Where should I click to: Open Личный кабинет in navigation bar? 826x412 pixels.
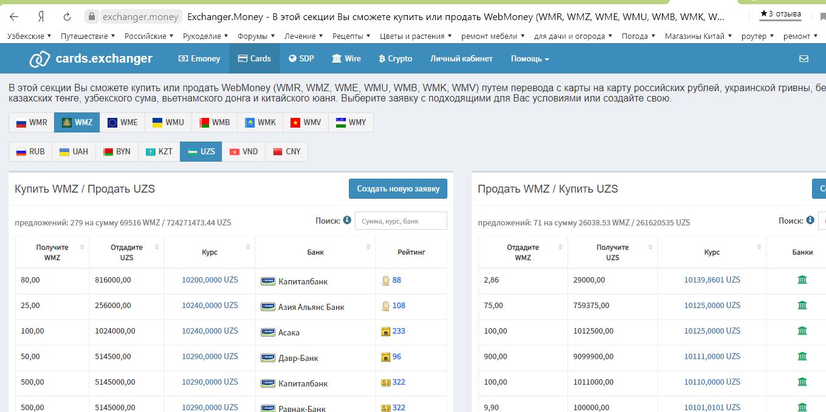[x=461, y=59]
